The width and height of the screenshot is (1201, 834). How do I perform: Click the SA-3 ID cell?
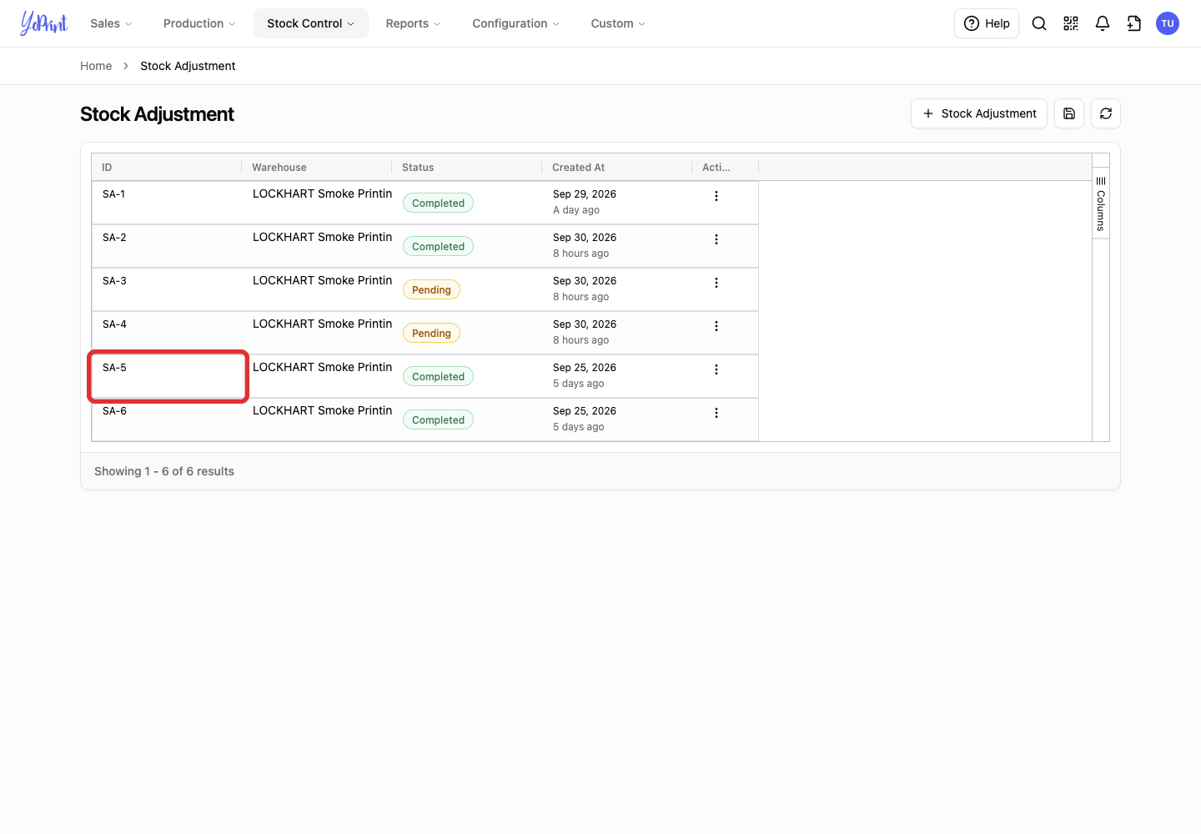[x=167, y=289]
